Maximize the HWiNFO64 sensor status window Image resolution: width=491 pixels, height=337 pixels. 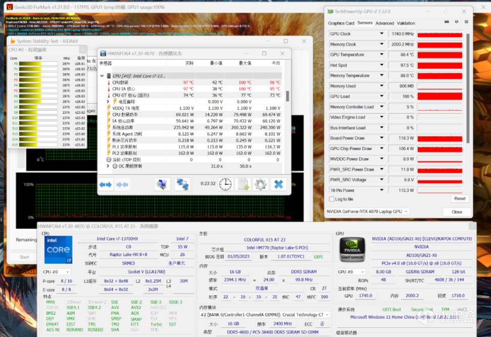pos(264,54)
